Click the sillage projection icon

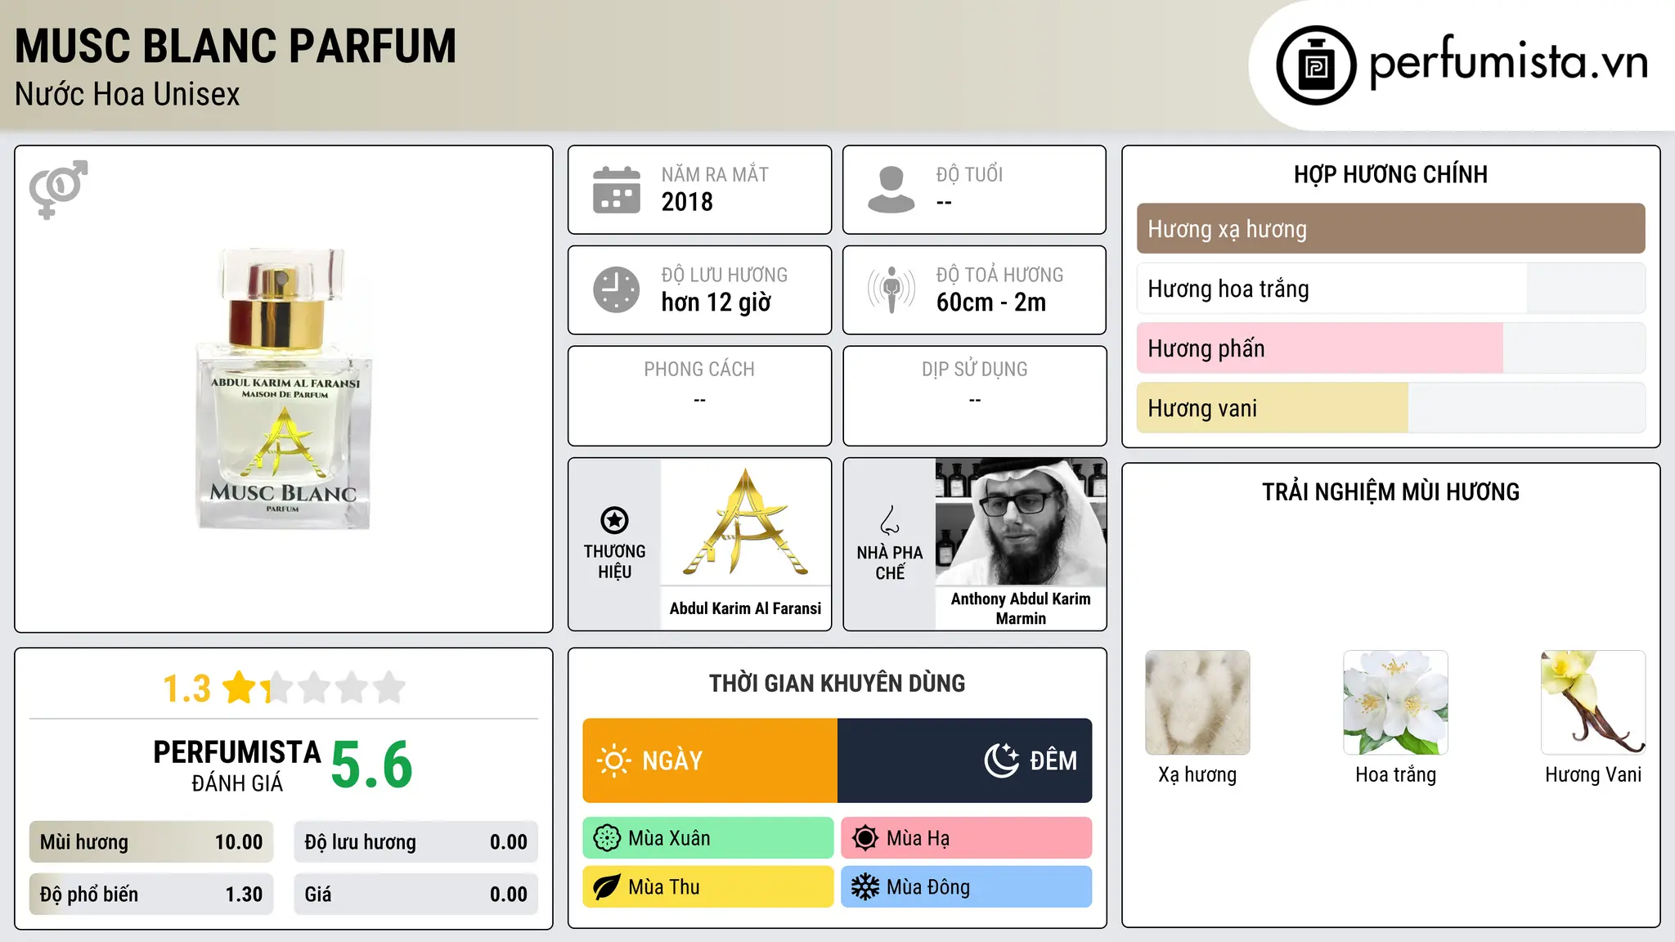pyautogui.click(x=891, y=289)
